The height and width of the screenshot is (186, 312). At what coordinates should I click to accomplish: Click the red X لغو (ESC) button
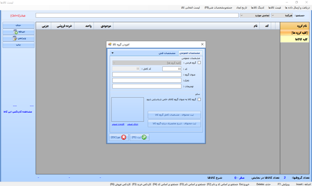pos(119,137)
